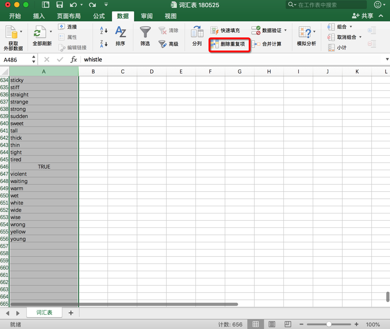Viewport: 390px width, 329px height.
Task: Click the Get External Data icon
Action: 11,32
